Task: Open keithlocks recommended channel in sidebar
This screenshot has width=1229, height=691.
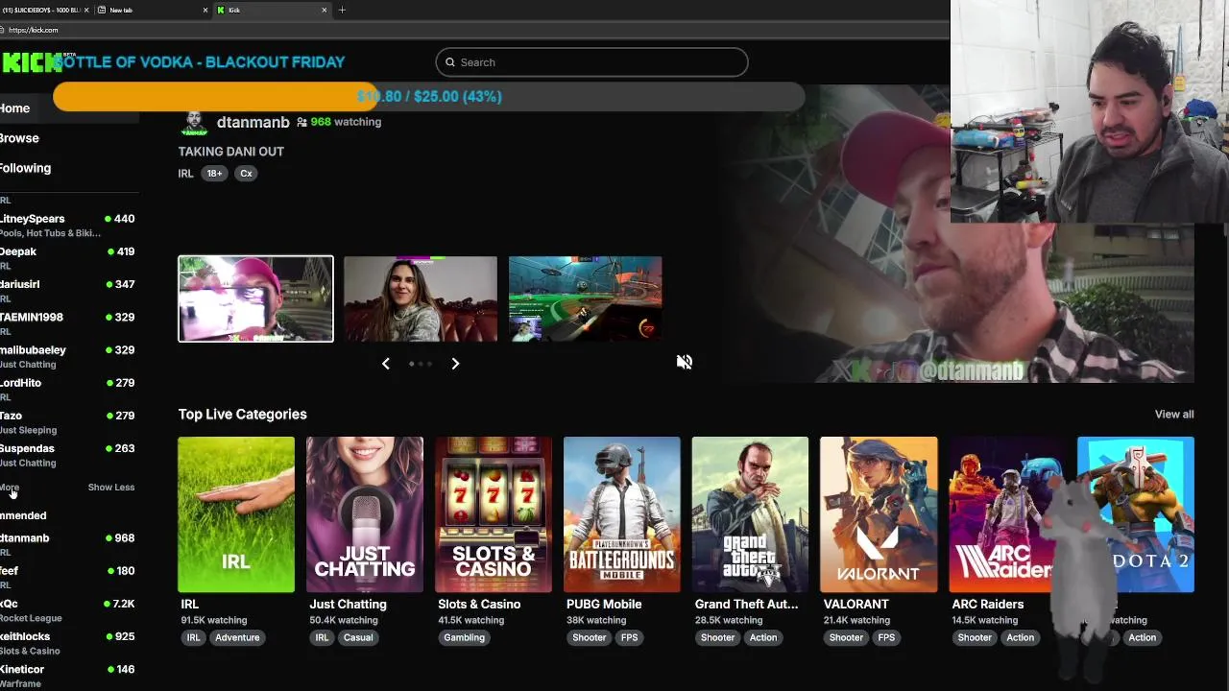Action: point(69,642)
